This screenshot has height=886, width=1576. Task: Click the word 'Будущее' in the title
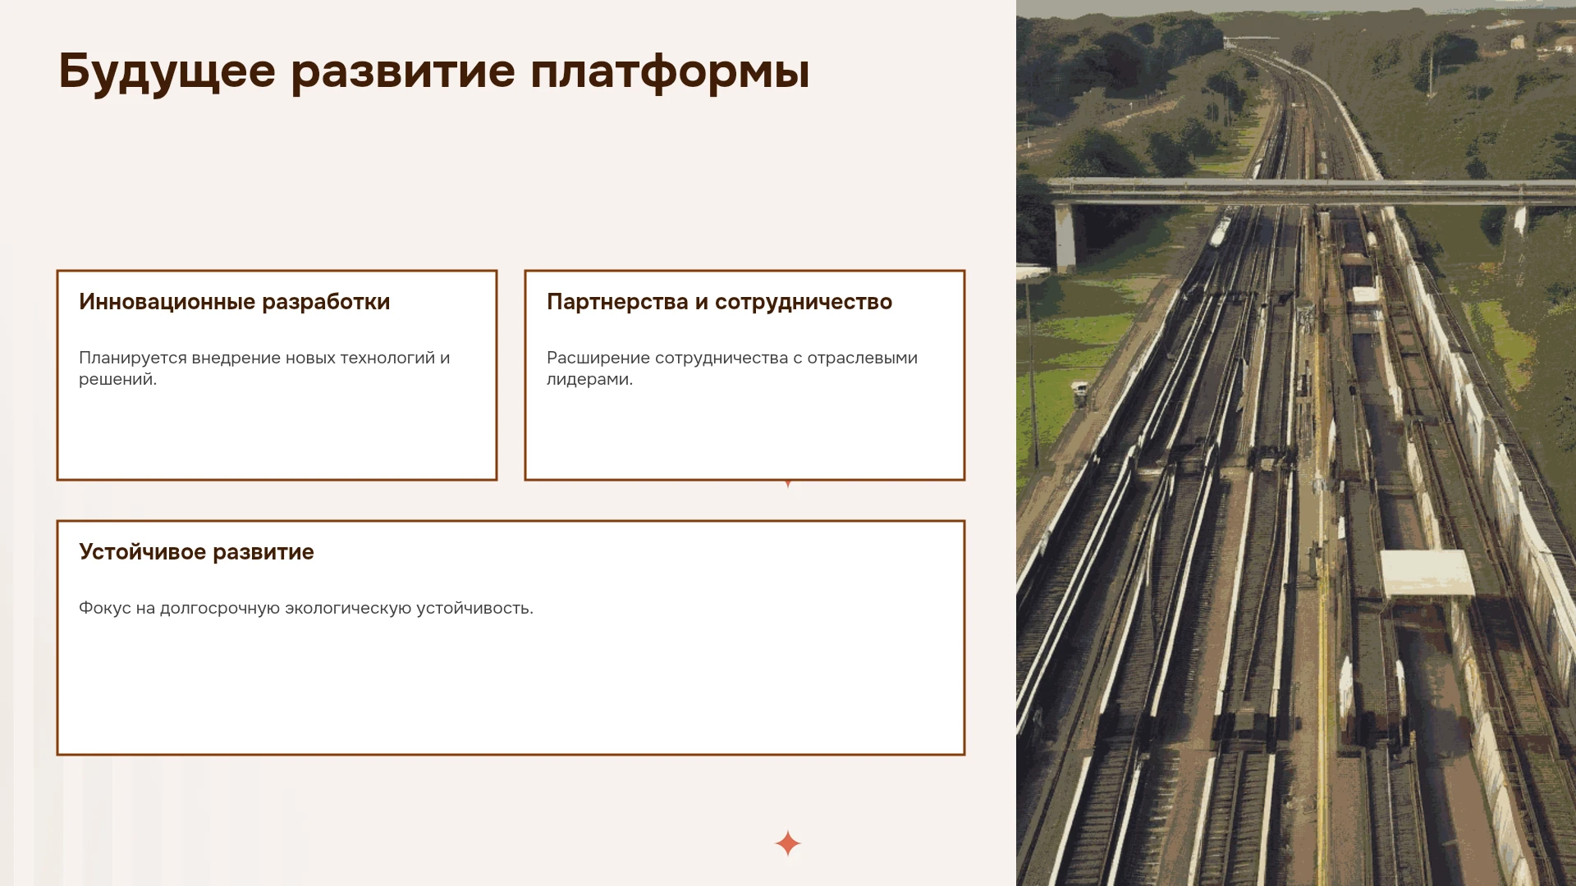(167, 72)
